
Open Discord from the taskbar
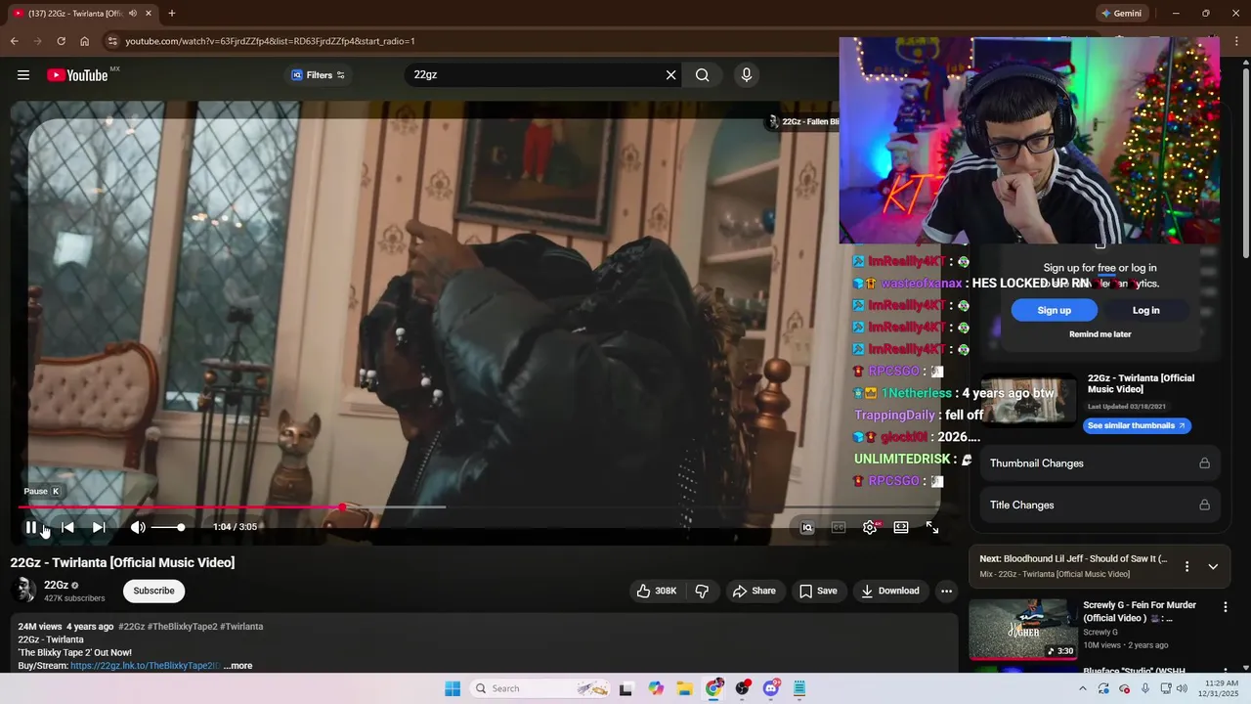tap(771, 688)
